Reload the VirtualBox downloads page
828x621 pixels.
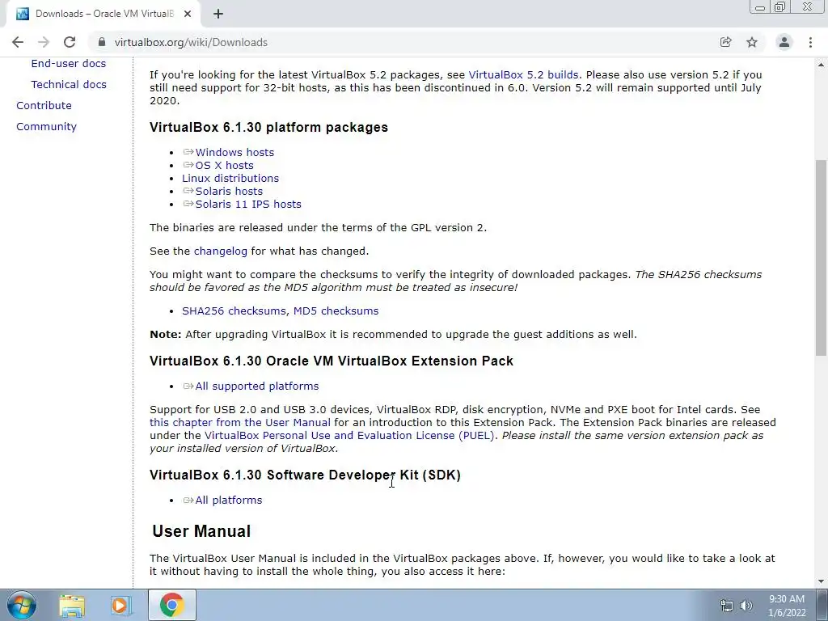tap(70, 42)
